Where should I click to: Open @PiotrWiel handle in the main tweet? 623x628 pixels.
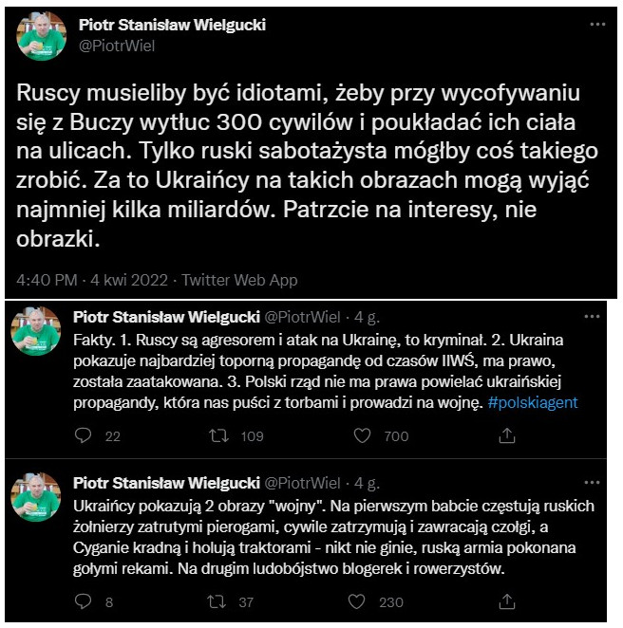(x=117, y=46)
